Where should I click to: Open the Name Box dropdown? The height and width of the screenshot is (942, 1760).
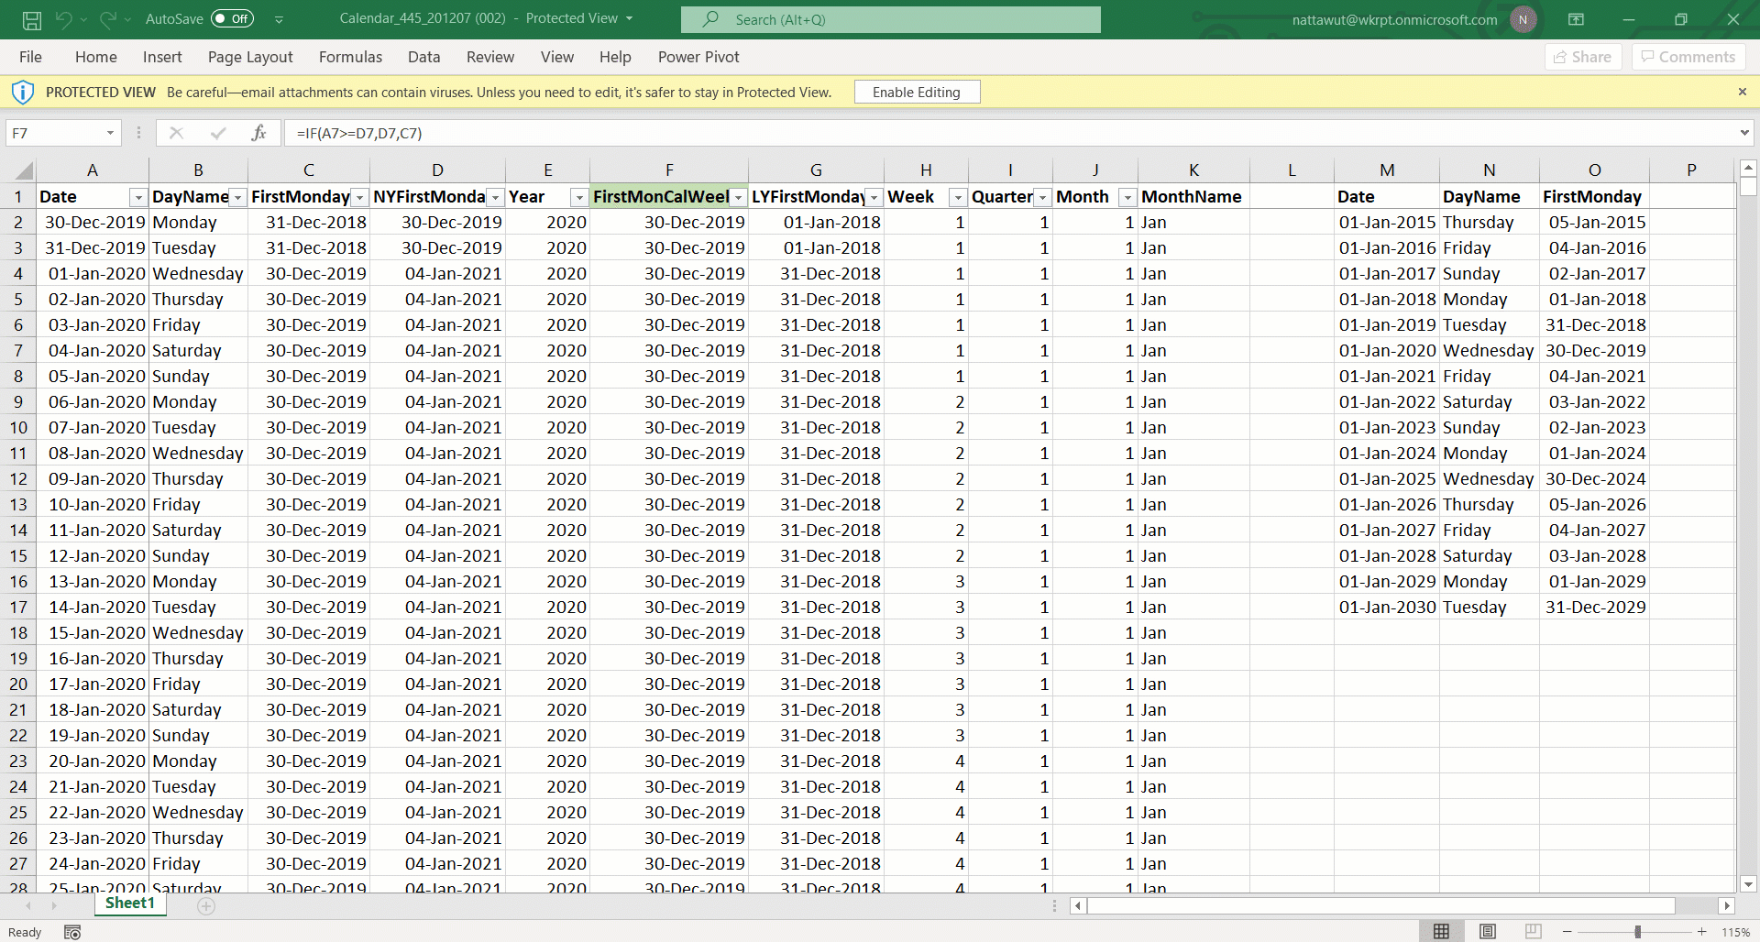click(x=110, y=133)
